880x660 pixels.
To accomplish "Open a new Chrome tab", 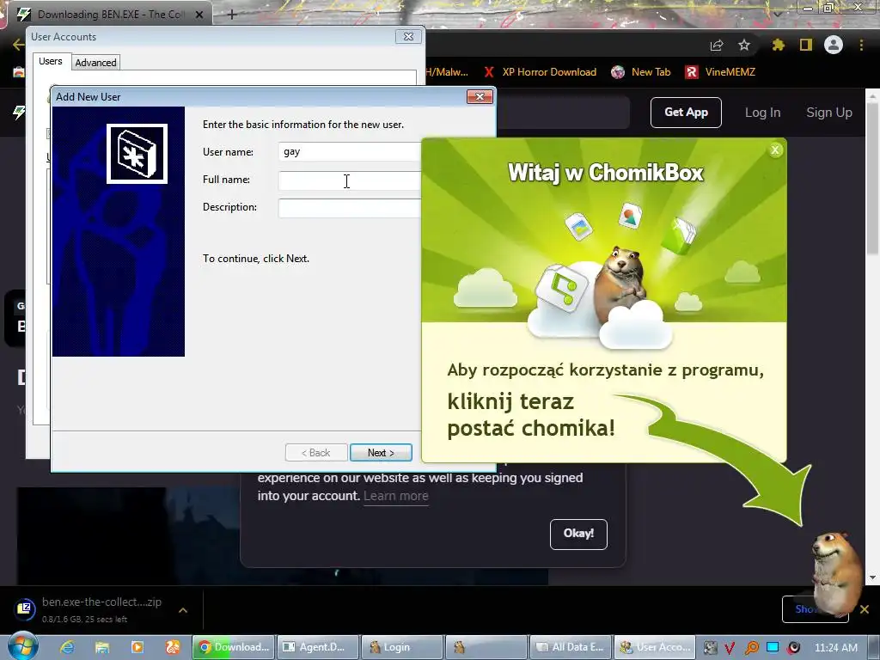I will (x=232, y=15).
